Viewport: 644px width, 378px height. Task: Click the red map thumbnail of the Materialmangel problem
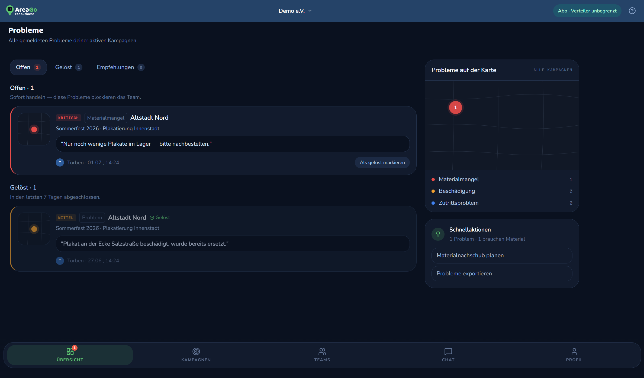34,129
